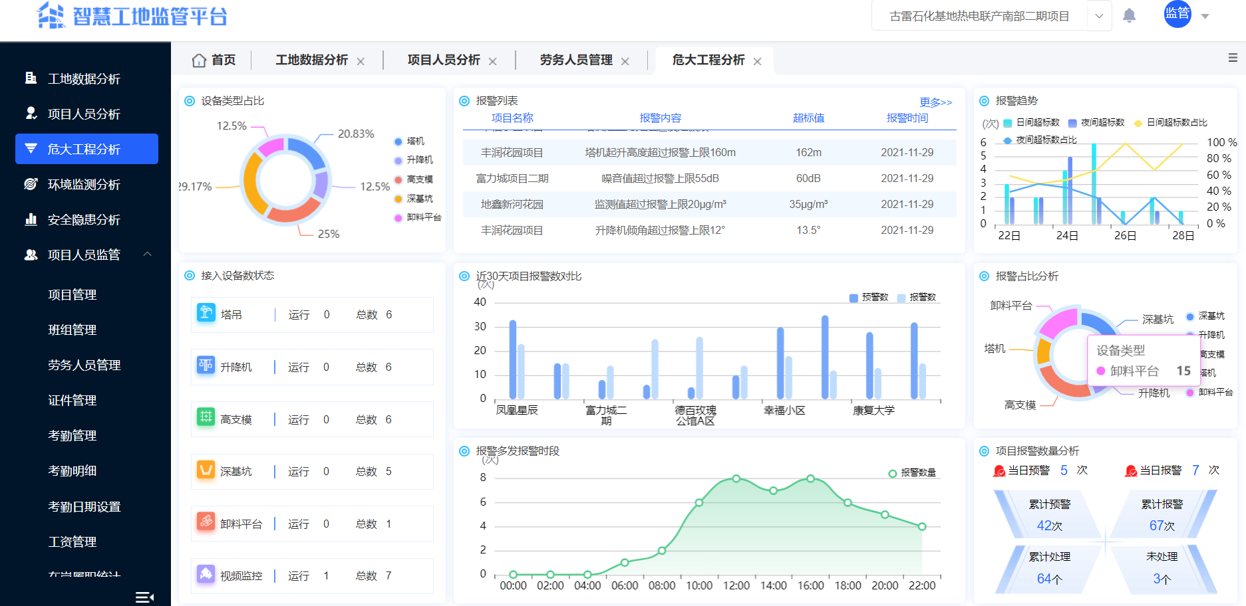Click the 升降机 icon in device panel

click(206, 366)
